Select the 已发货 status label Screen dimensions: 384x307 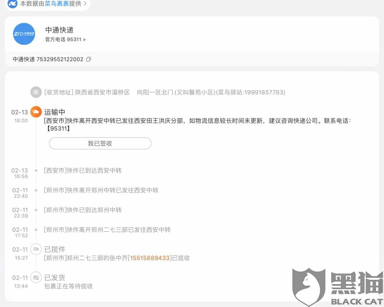pos(55,278)
